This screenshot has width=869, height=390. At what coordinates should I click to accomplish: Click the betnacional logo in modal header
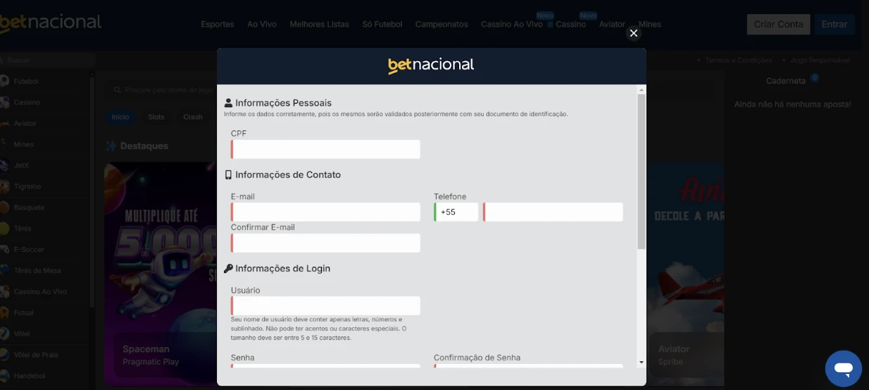[x=431, y=65]
